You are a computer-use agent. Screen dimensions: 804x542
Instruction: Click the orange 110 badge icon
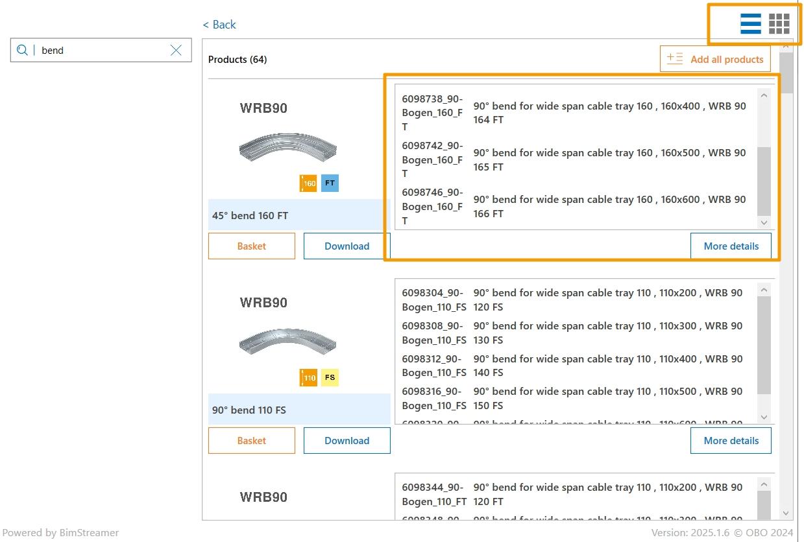(x=309, y=378)
